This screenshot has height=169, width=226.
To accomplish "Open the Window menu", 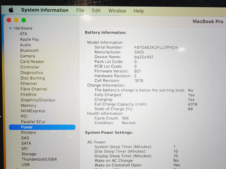I will [117, 11].
